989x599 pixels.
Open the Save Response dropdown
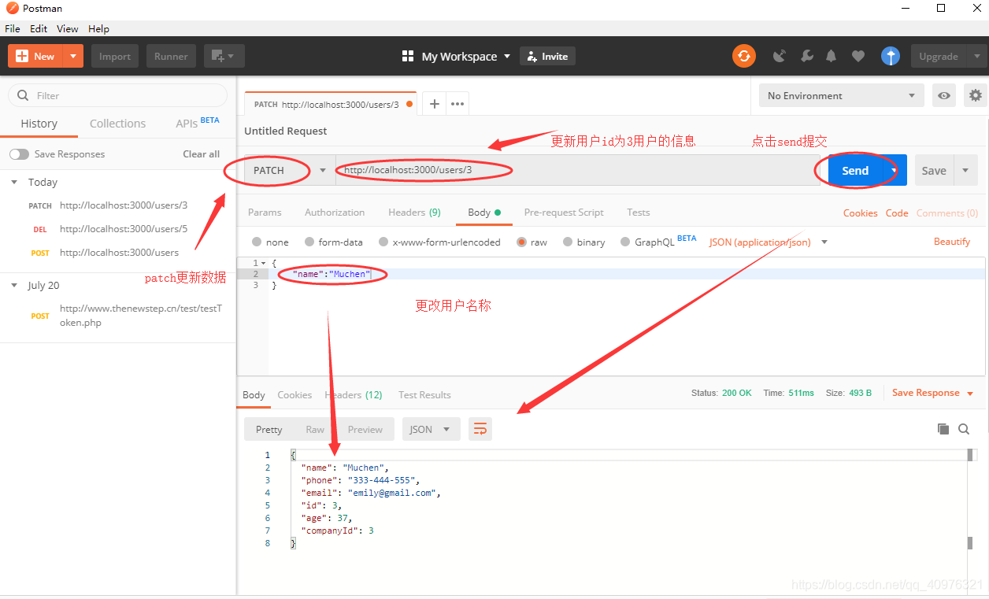(933, 393)
